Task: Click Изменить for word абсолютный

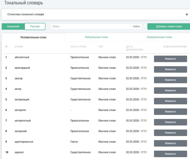Action: coord(170,59)
